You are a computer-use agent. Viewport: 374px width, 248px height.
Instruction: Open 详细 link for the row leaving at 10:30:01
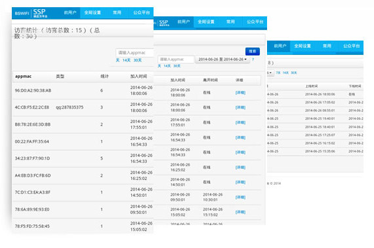240,197
